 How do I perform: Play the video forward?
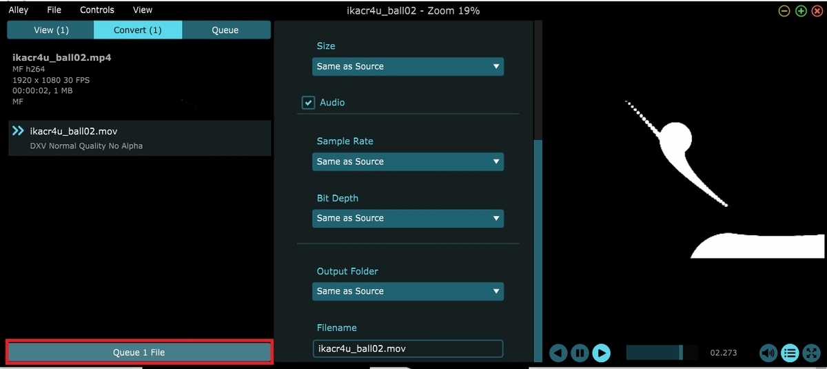coord(602,353)
